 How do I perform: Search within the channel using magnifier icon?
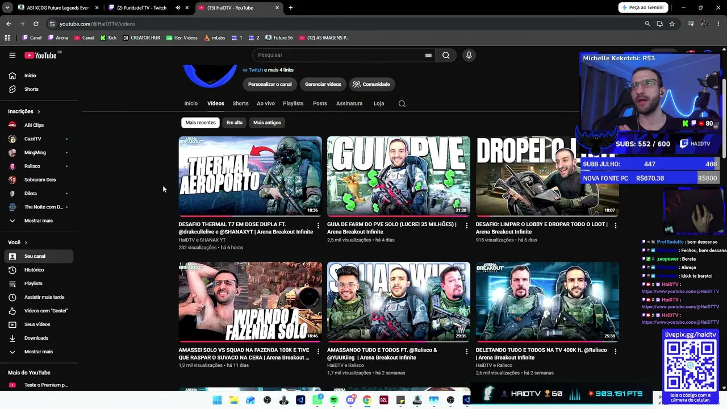(x=402, y=103)
